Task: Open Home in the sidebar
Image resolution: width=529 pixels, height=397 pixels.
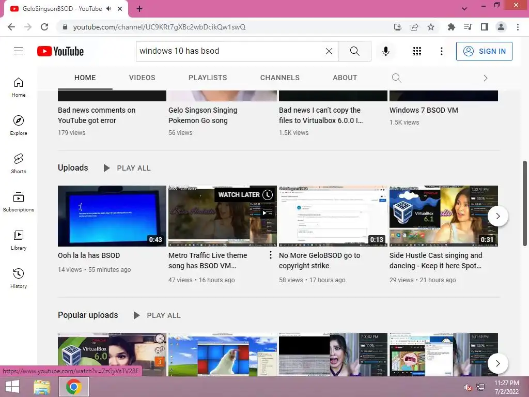Action: (x=19, y=87)
